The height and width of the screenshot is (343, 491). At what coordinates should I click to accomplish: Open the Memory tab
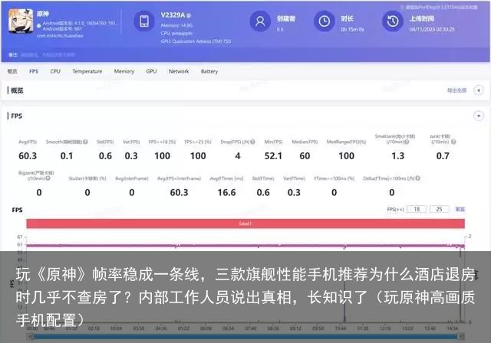124,71
